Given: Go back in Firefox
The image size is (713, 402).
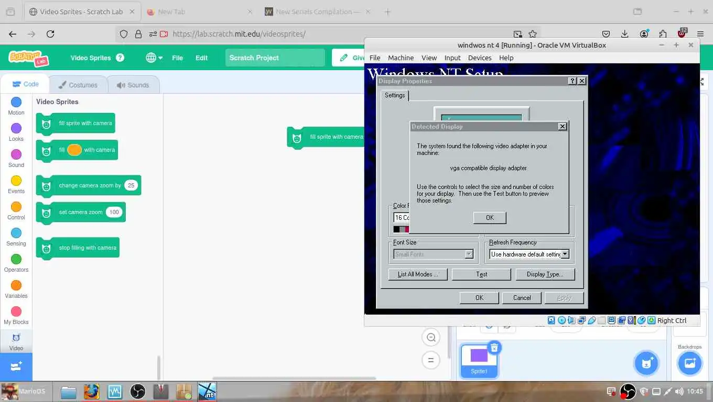Looking at the screenshot, I should 13,34.
